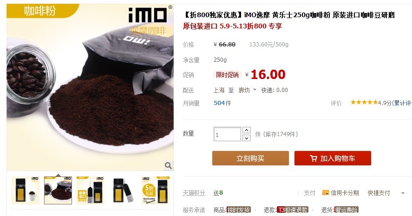Image resolution: width=412 pixels, height=216 pixels.
Task: Select fourth thumbnail of black coffee bag
Action: pos(123,190)
